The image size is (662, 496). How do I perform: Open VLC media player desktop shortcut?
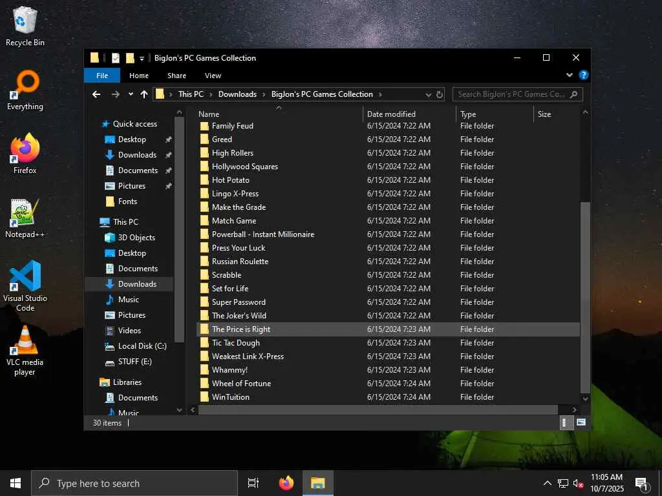[25, 351]
